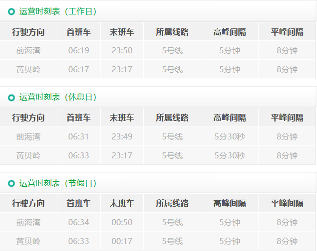Select the 运营时刻表（休息日） section title
The height and width of the screenshot is (251, 317).
pyautogui.click(x=58, y=97)
